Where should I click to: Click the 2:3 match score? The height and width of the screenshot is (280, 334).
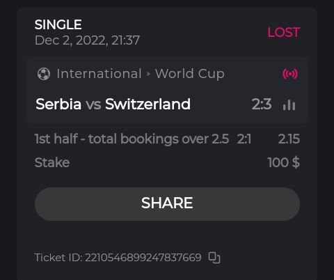(x=262, y=104)
